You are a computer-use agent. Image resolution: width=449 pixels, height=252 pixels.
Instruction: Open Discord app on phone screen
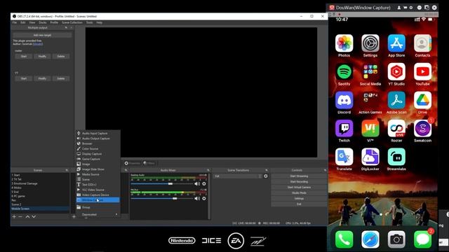pos(344,100)
